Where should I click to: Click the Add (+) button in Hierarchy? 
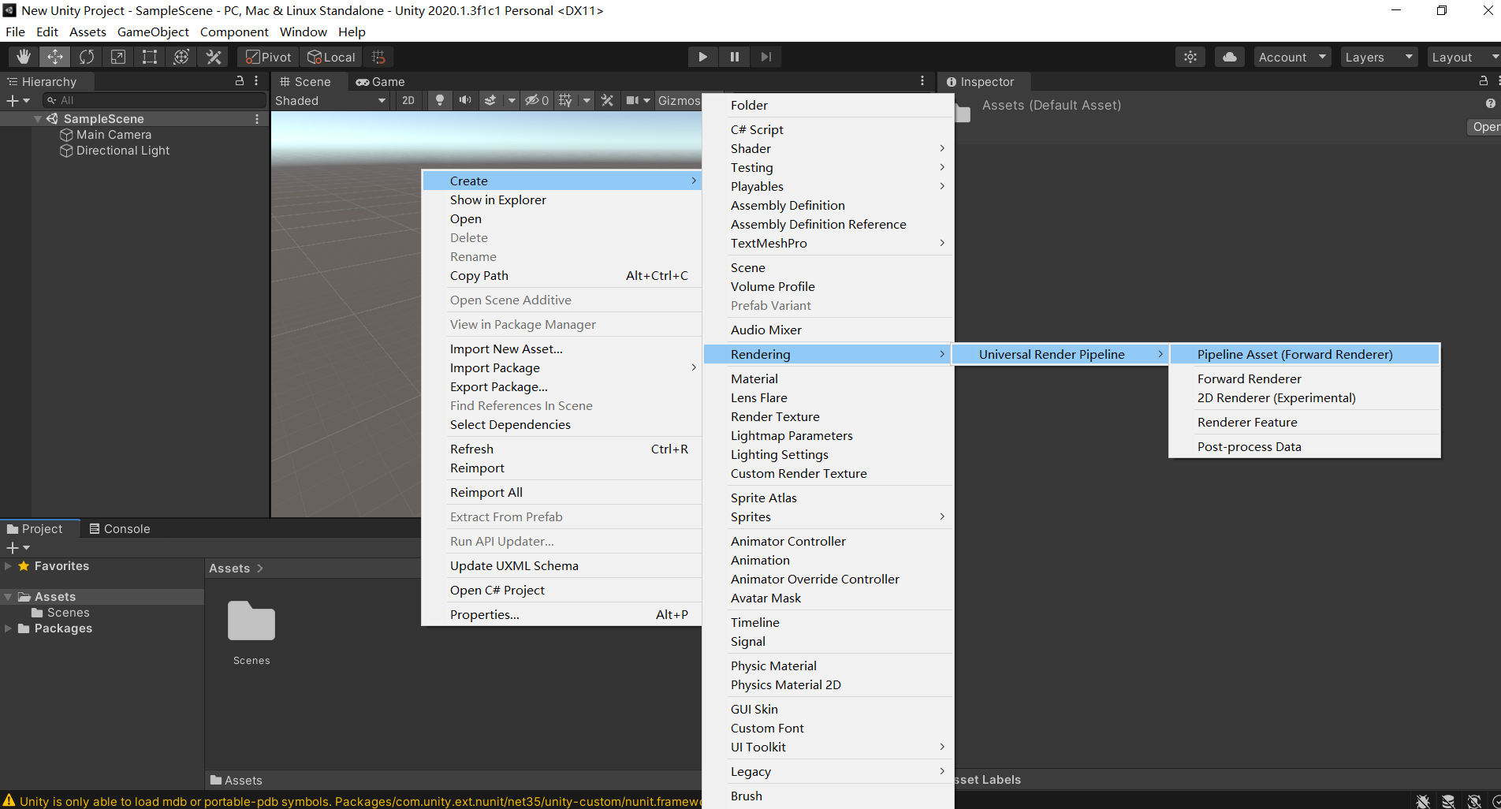click(11, 100)
